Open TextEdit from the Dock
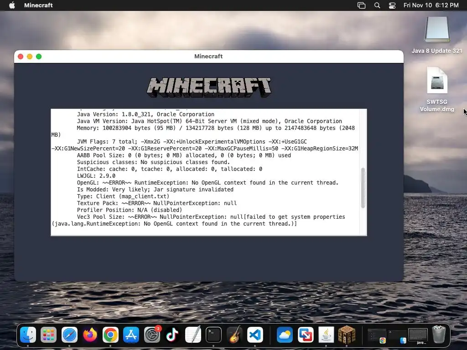 click(193, 335)
